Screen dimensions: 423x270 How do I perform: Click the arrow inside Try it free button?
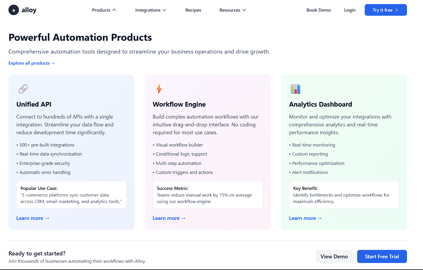click(396, 10)
